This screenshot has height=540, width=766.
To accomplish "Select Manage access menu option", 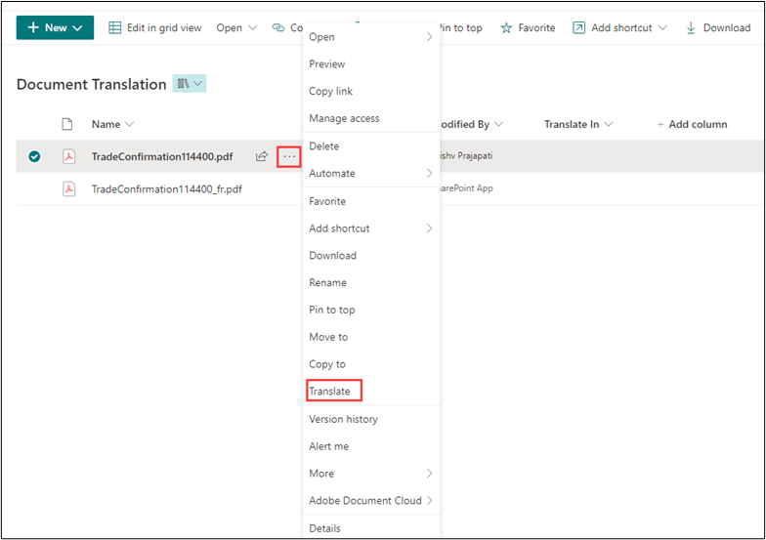I will tap(344, 119).
